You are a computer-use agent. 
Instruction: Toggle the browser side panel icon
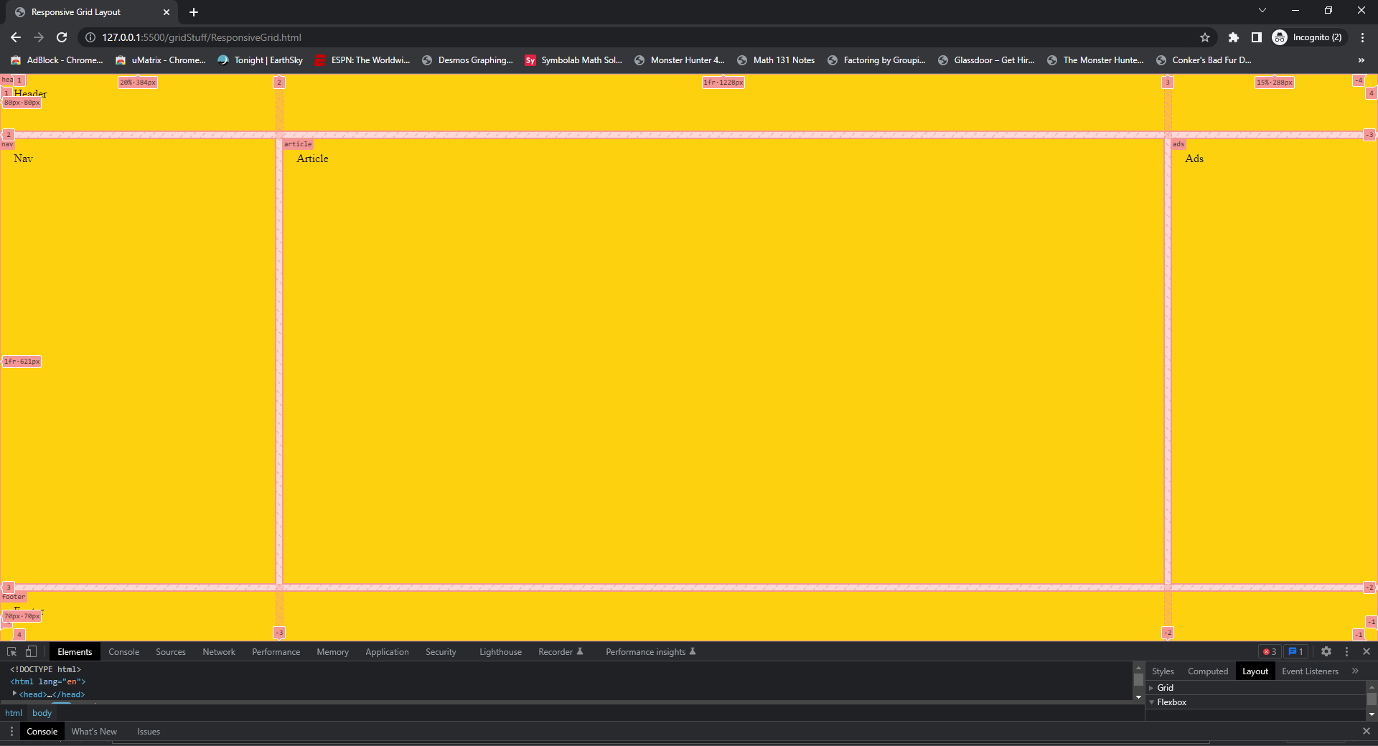tap(1257, 37)
